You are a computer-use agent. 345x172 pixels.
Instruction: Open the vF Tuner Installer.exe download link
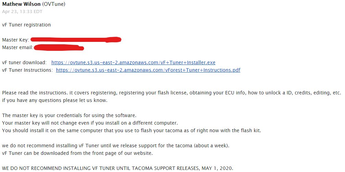click(133, 62)
